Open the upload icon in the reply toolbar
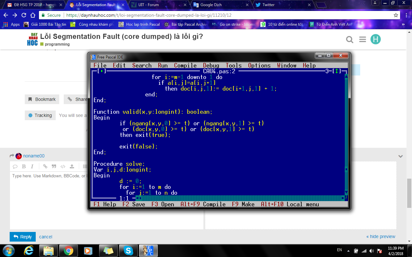The height and width of the screenshot is (257, 412). (72, 166)
